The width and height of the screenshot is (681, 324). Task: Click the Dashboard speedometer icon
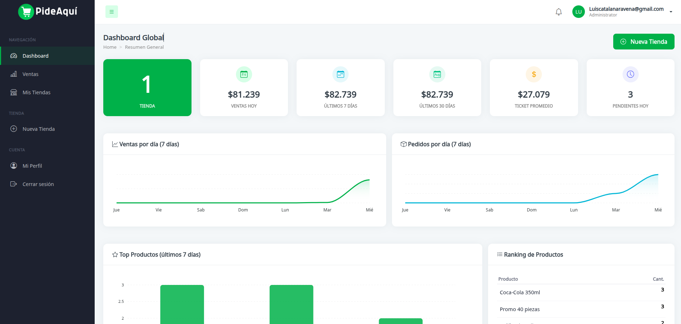(14, 56)
